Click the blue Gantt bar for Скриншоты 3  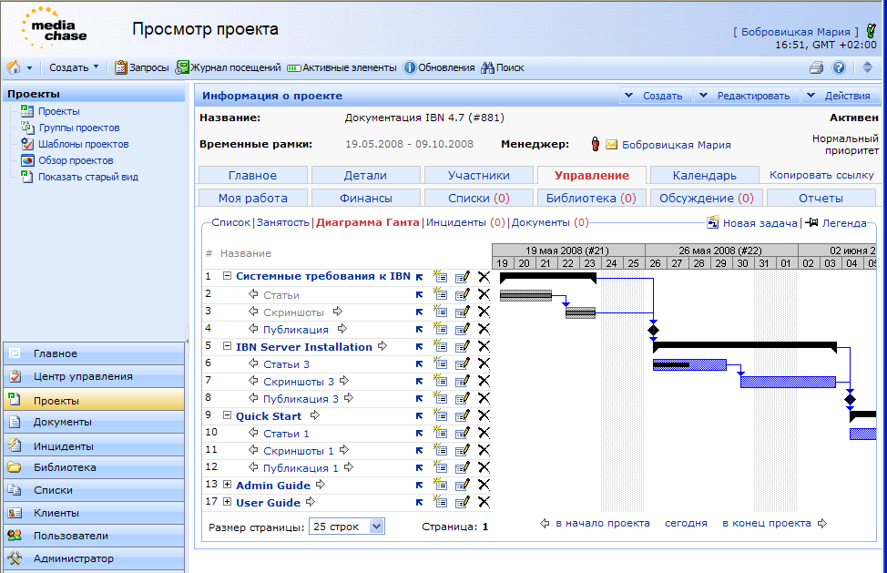788,382
